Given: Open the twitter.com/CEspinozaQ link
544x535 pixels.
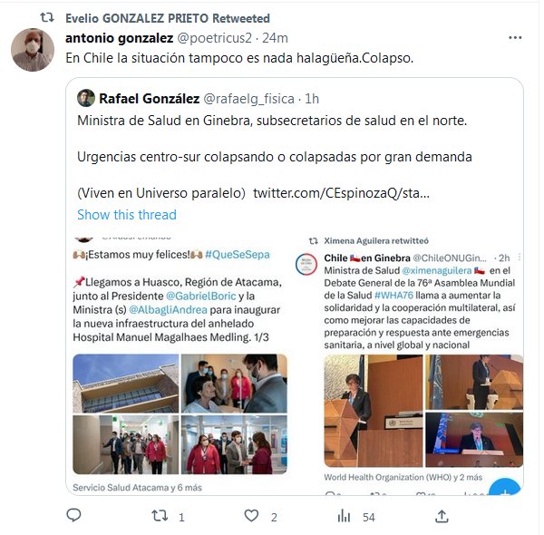Looking at the screenshot, I should [x=342, y=193].
